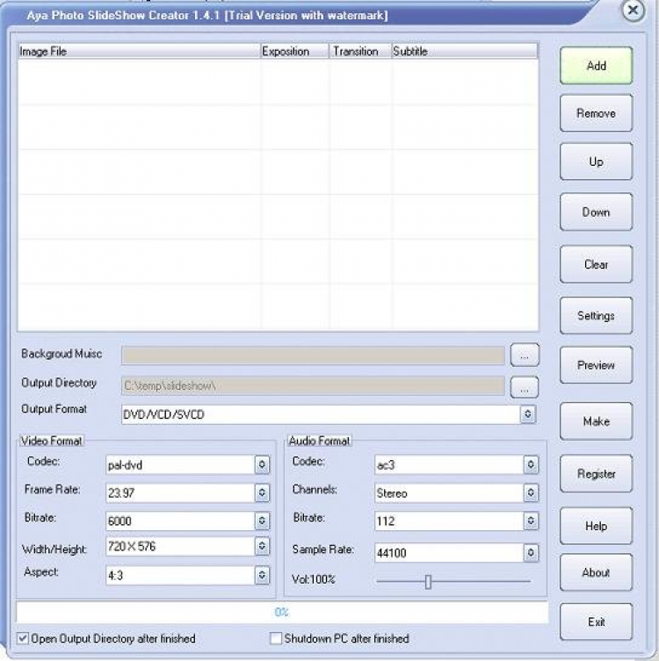Click the Image File column header

click(x=139, y=51)
